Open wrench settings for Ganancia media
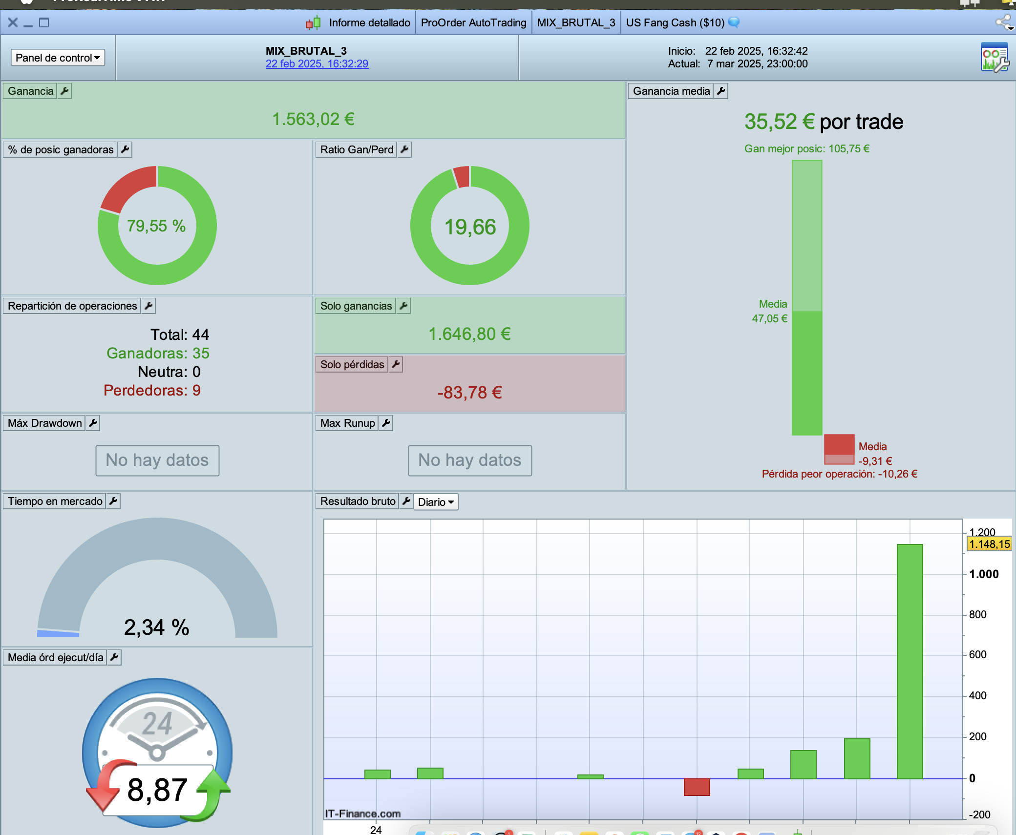Viewport: 1016px width, 835px height. coord(721,91)
